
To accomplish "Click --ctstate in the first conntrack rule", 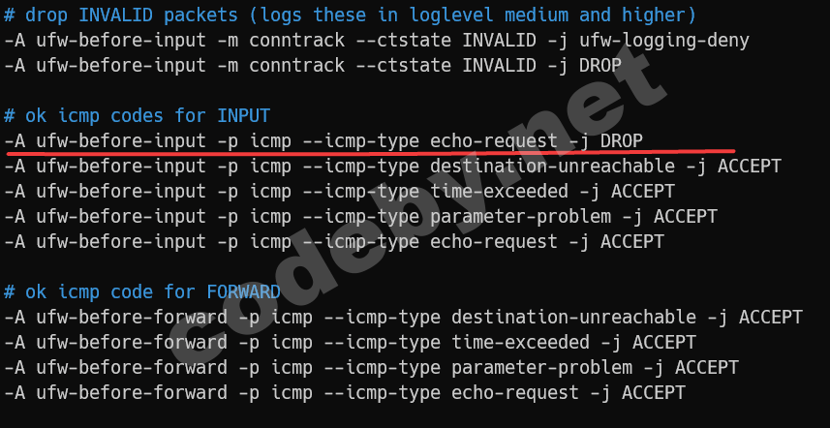I will coord(403,41).
